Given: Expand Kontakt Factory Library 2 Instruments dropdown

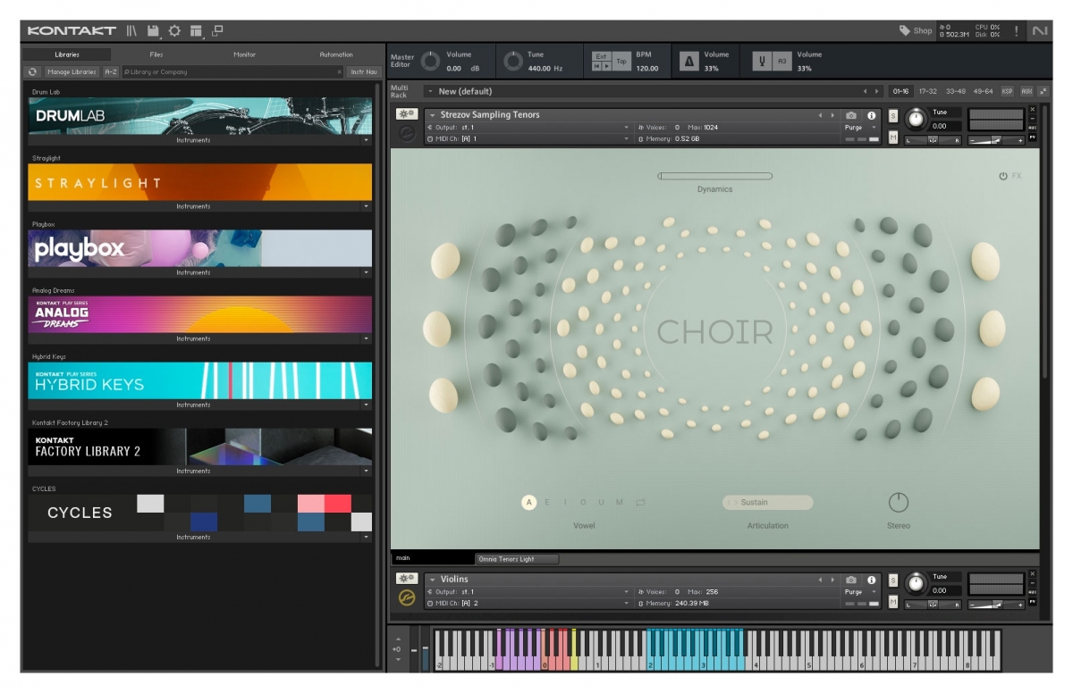Looking at the screenshot, I should 366,471.
